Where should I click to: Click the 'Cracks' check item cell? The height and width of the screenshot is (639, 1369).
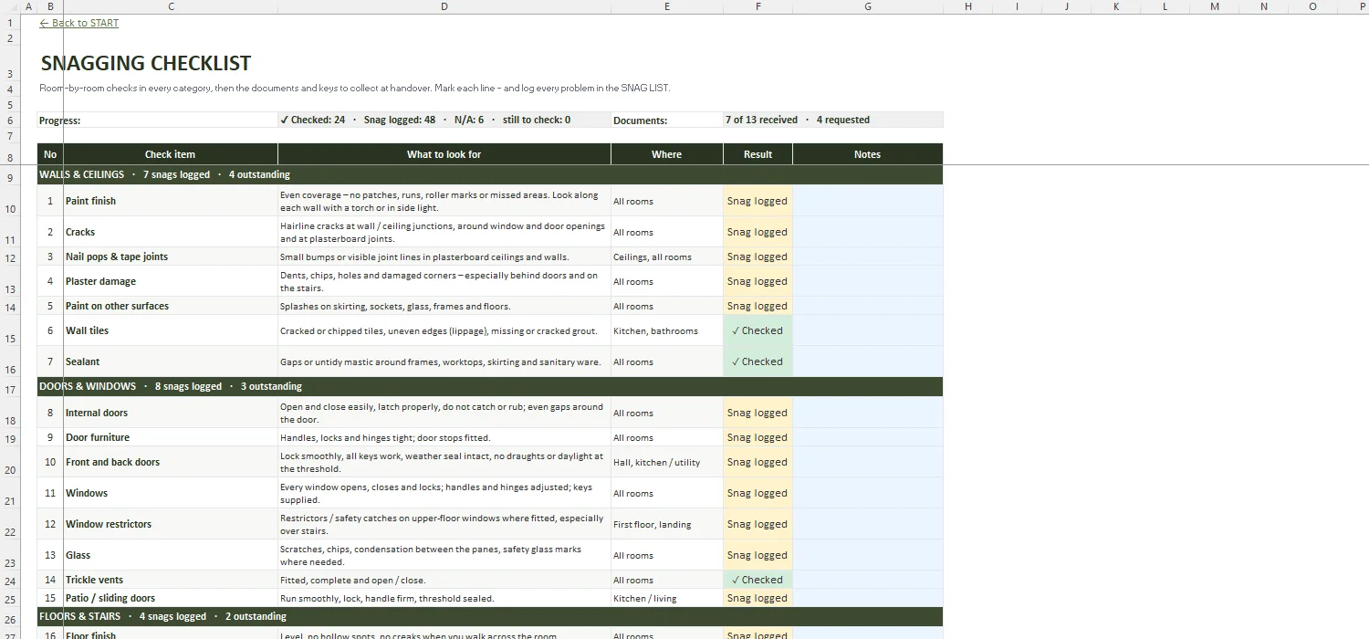pos(171,232)
